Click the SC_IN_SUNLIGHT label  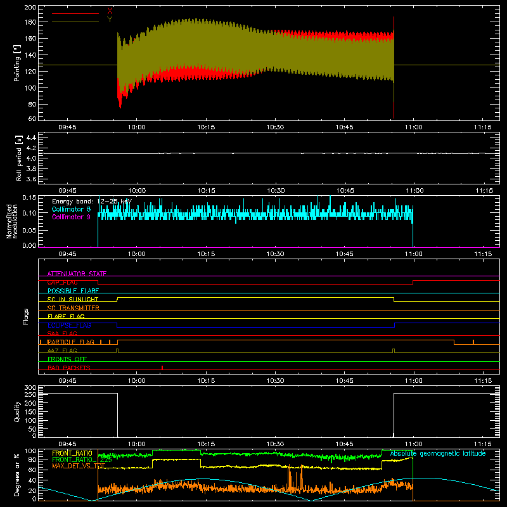point(73,299)
